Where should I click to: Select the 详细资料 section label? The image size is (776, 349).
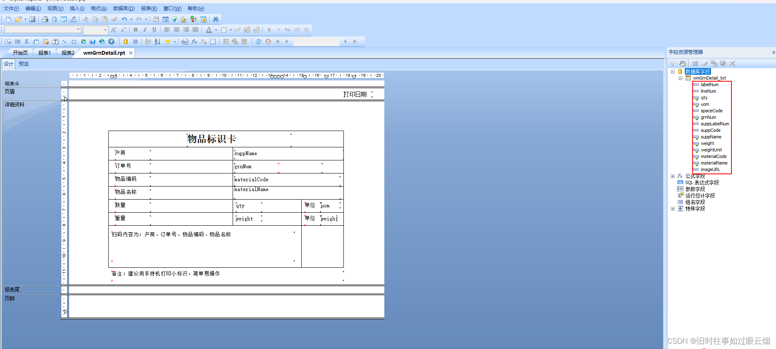pos(14,105)
